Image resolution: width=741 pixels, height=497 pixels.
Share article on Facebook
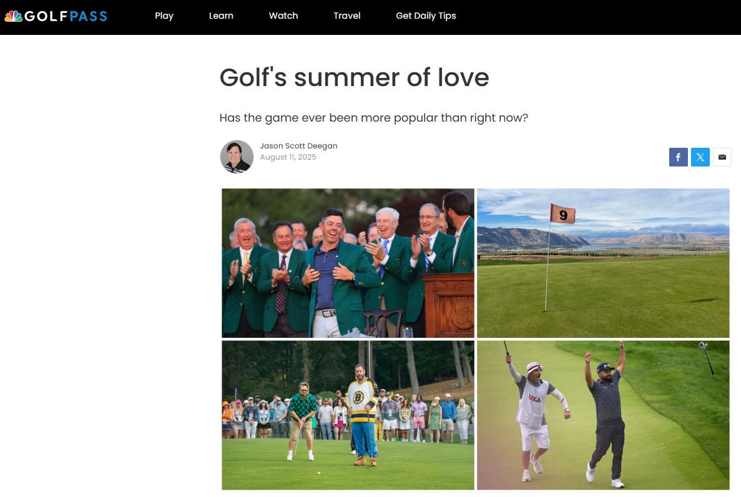(678, 157)
